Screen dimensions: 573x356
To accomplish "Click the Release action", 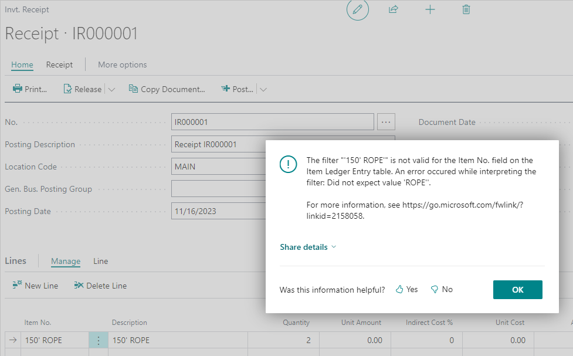I will 83,89.
